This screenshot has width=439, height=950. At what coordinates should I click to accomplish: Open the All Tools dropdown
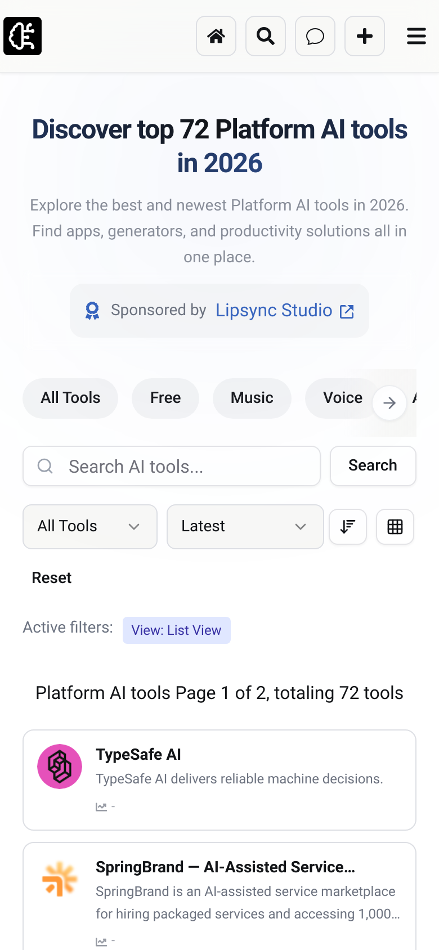point(90,527)
